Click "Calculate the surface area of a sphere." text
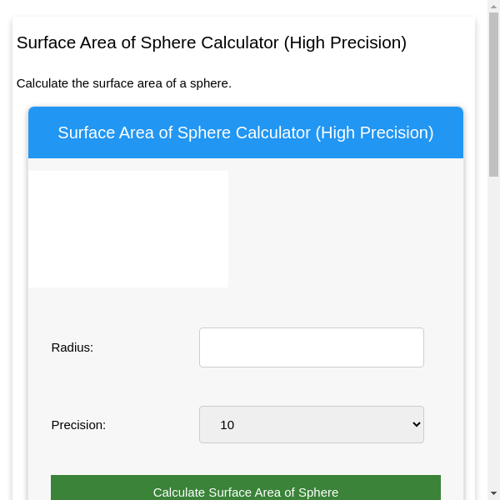 click(x=123, y=83)
